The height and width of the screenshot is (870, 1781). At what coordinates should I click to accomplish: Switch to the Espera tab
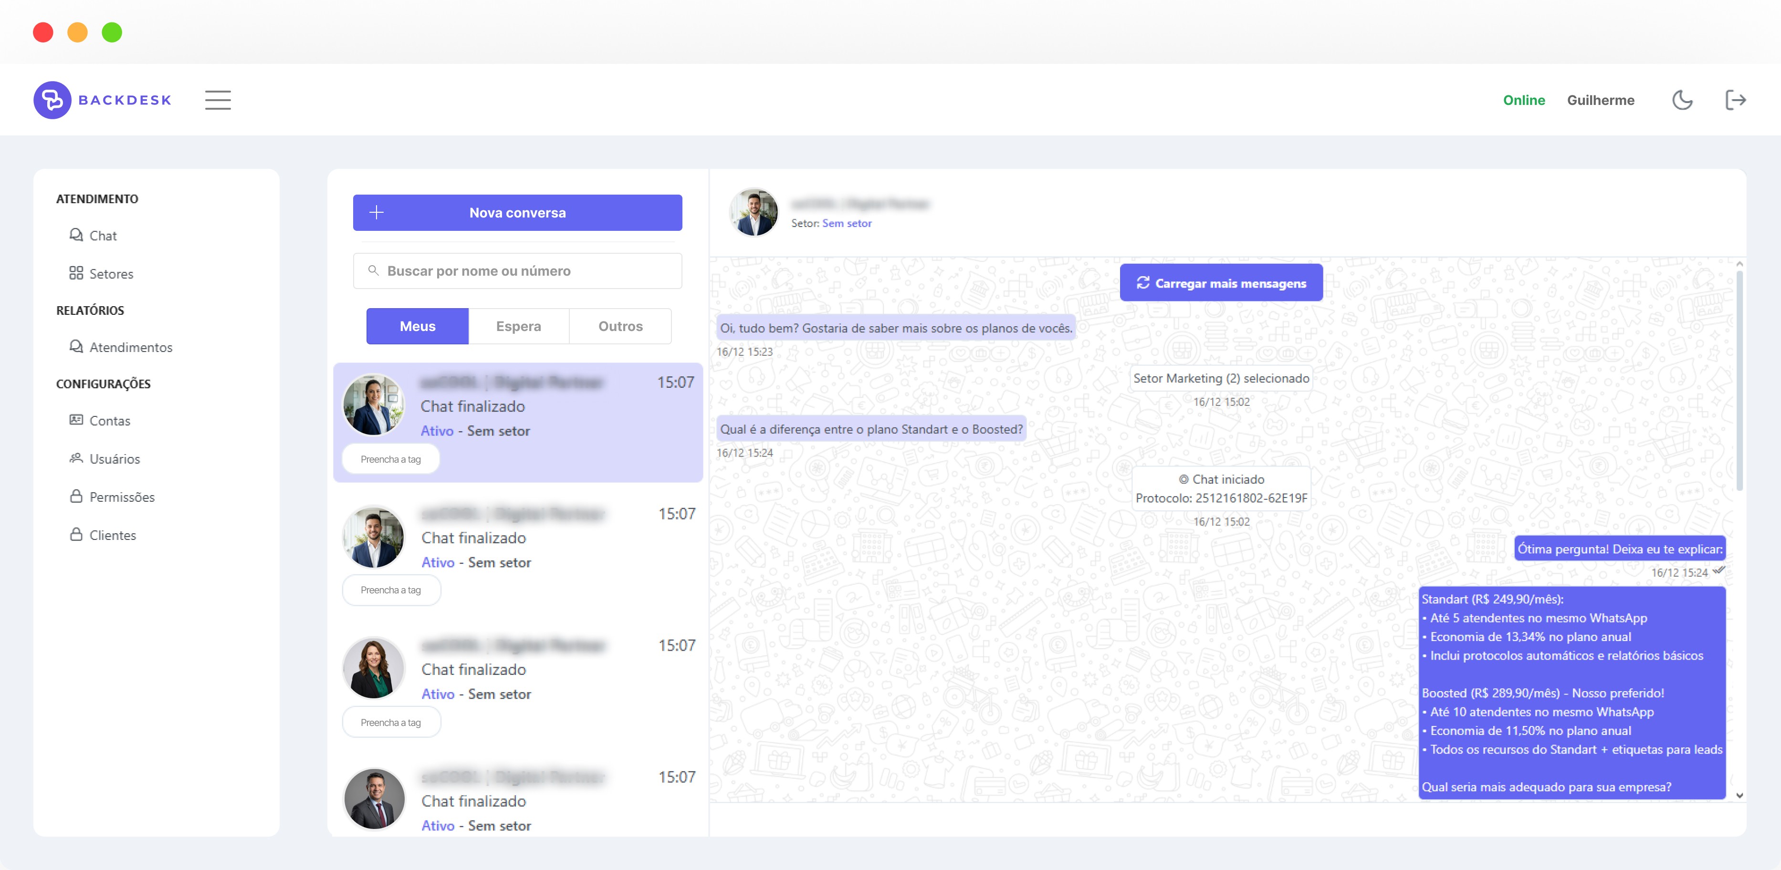[518, 326]
